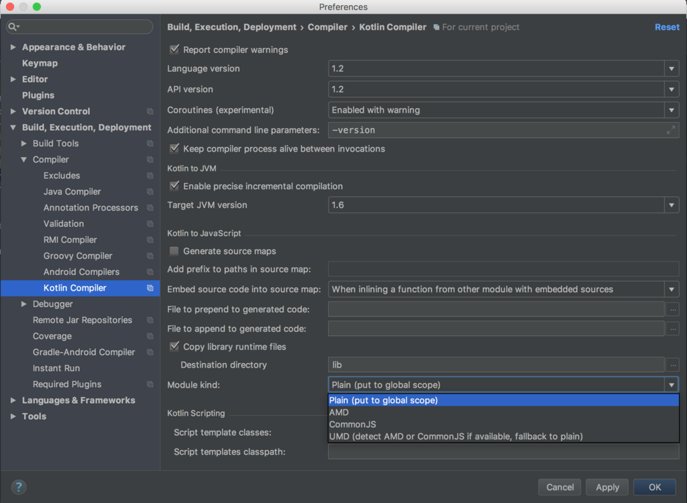Screen dimensions: 687x503
Task: Toggle Report compiler warnings checkbox
Action: click(x=174, y=50)
